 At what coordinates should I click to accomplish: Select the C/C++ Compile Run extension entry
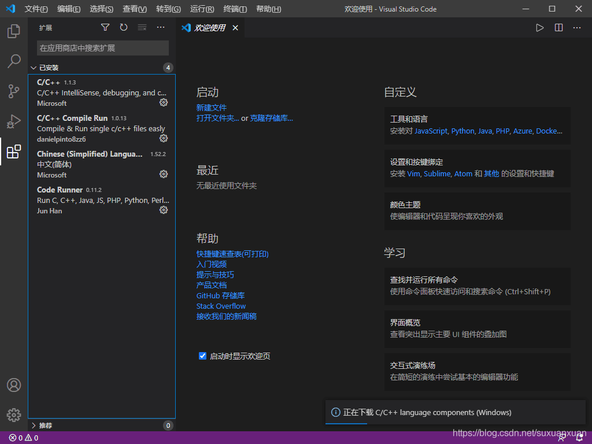pos(102,128)
